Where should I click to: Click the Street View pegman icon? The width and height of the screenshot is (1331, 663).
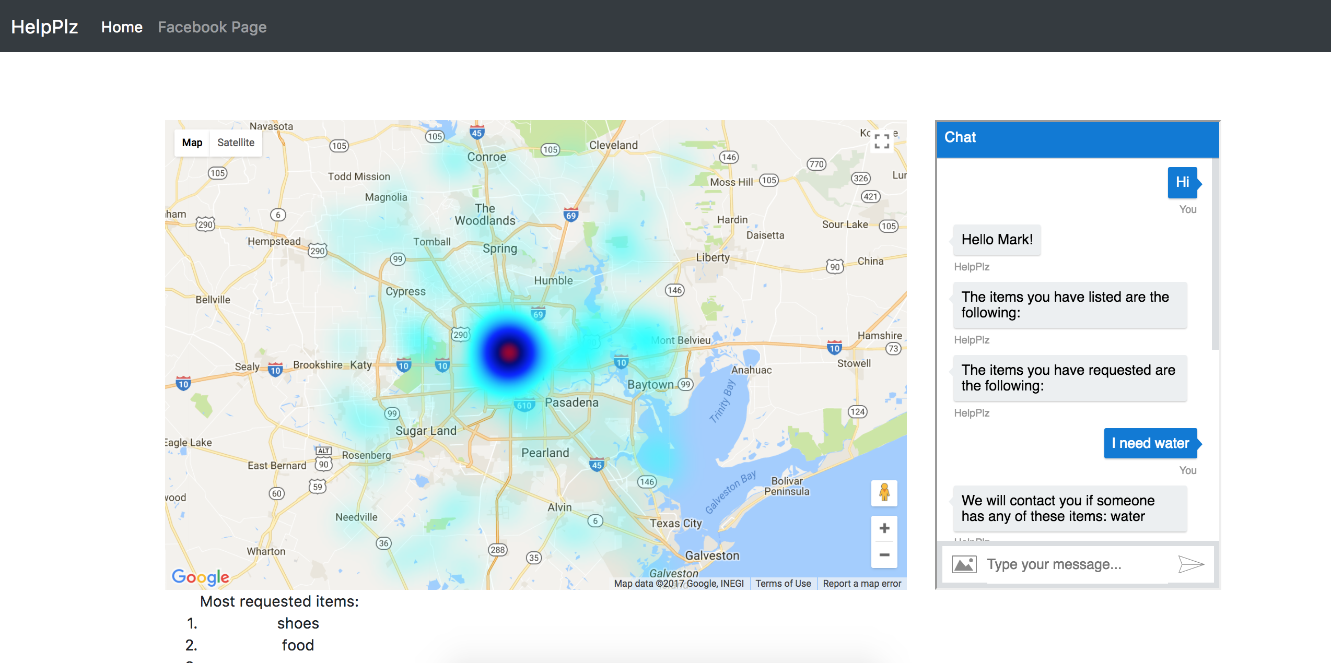(x=884, y=492)
